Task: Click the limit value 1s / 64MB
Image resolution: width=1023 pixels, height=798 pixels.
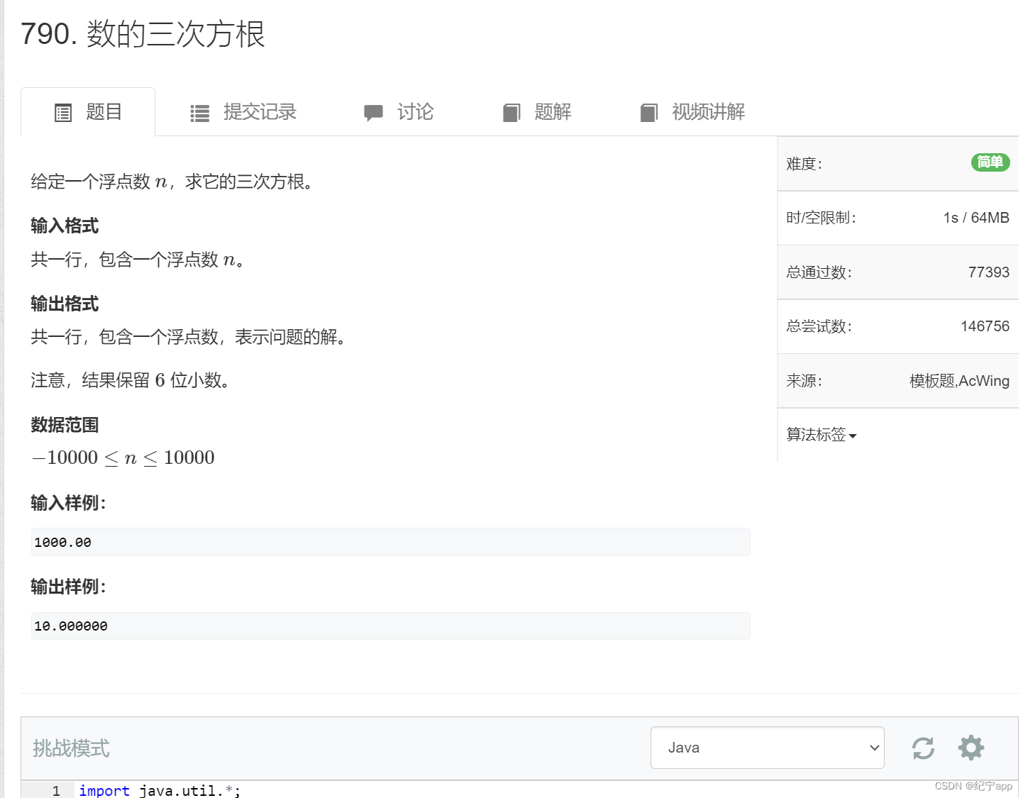Action: tap(977, 218)
